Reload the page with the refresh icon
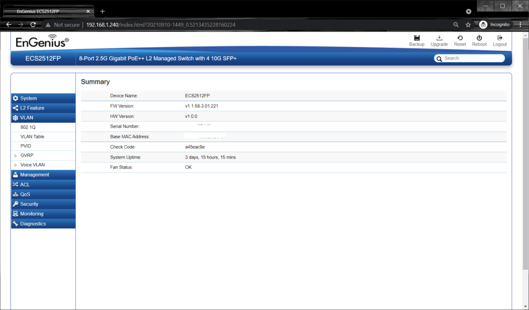 point(33,25)
